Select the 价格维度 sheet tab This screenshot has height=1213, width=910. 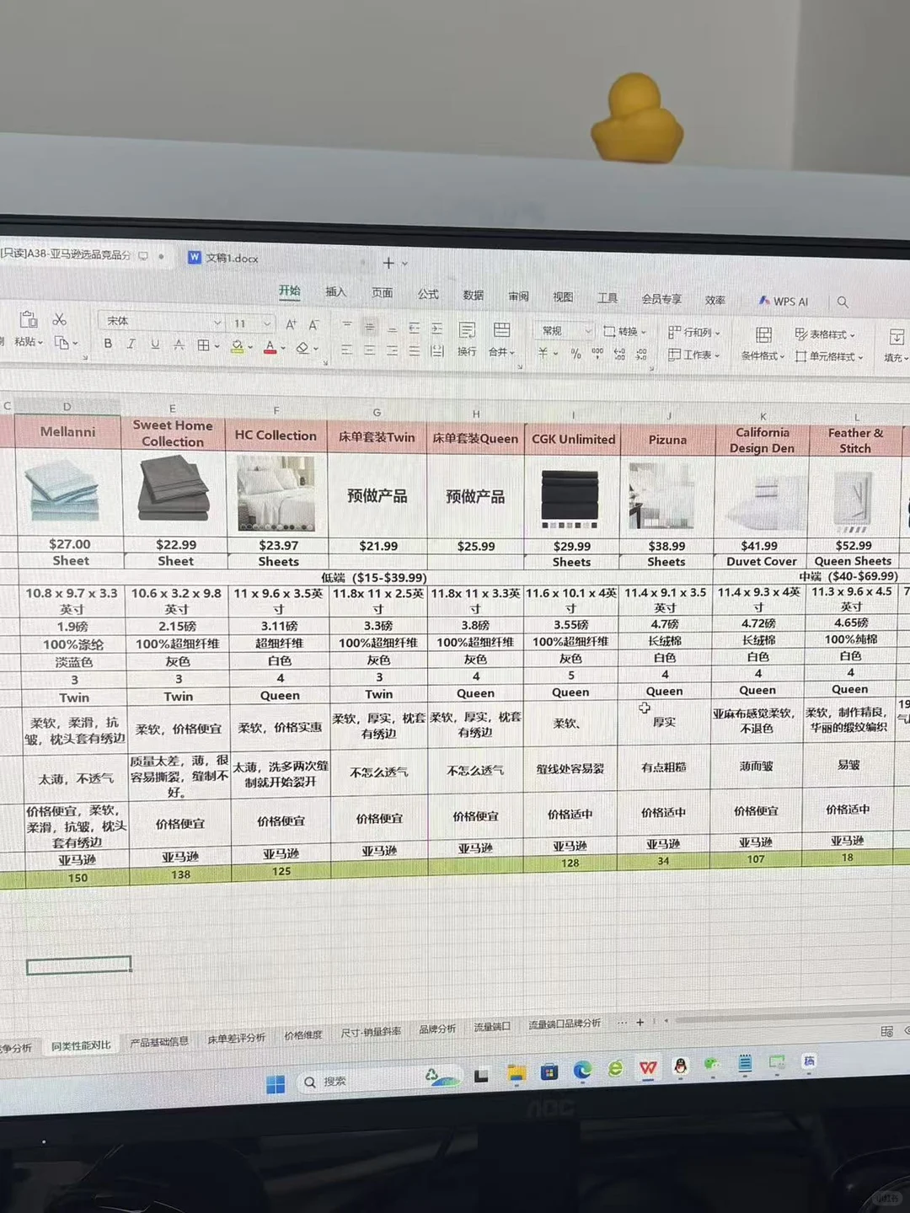pos(302,1035)
